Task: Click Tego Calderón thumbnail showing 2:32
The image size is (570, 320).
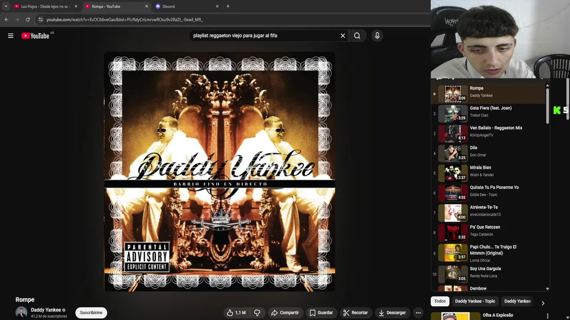Action: tap(453, 232)
